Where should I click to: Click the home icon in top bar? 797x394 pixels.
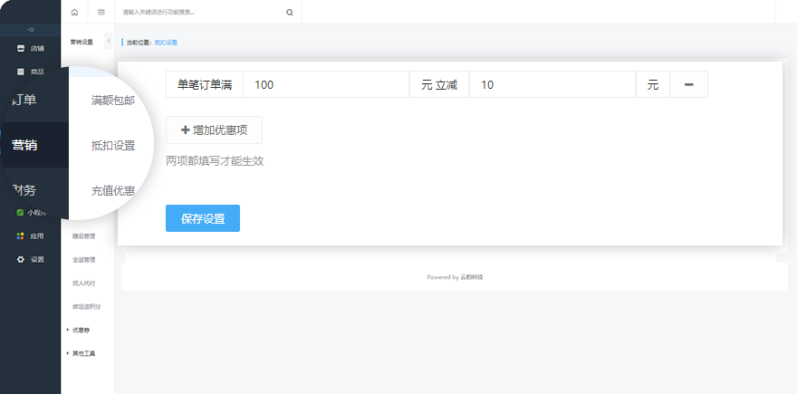tap(74, 13)
